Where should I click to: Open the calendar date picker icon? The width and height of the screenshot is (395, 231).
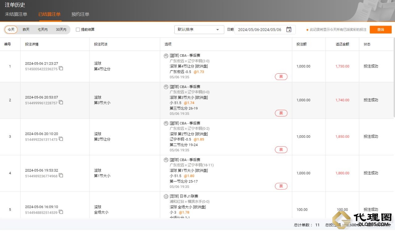pos(289,30)
